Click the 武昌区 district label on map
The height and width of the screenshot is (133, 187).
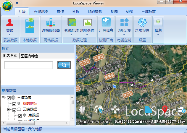(109, 76)
